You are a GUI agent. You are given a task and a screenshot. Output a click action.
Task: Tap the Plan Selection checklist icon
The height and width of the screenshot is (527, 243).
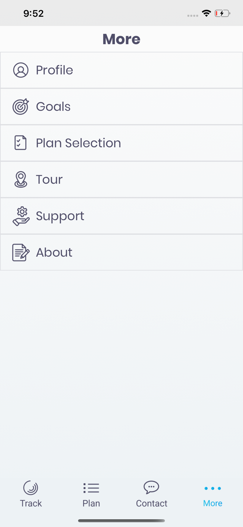tap(20, 143)
